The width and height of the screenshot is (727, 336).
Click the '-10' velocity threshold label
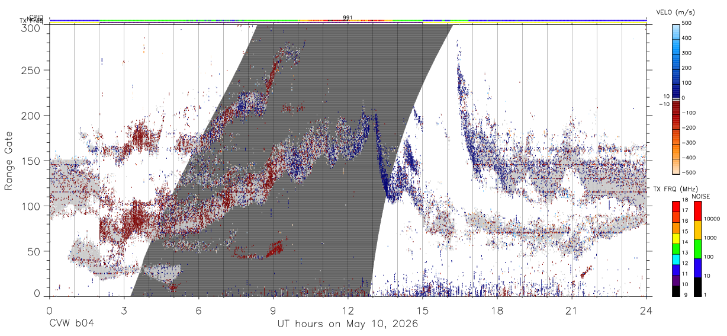tap(663, 104)
